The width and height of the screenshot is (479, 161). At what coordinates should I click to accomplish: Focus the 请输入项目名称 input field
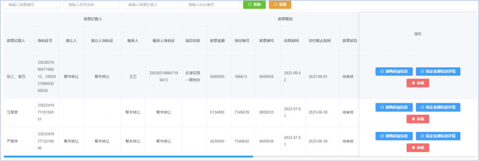[x=92, y=5]
